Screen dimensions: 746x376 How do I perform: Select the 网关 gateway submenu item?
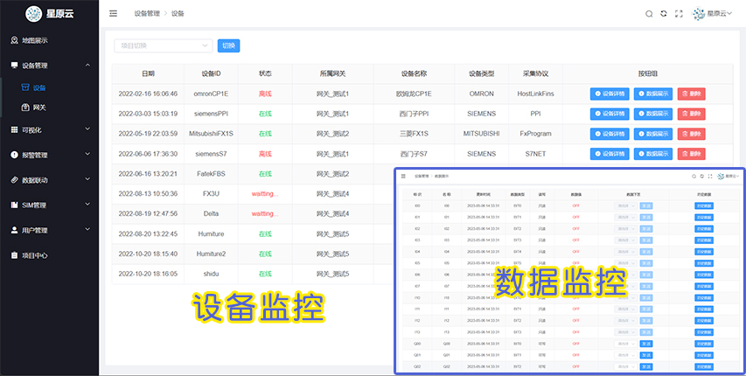pos(39,108)
